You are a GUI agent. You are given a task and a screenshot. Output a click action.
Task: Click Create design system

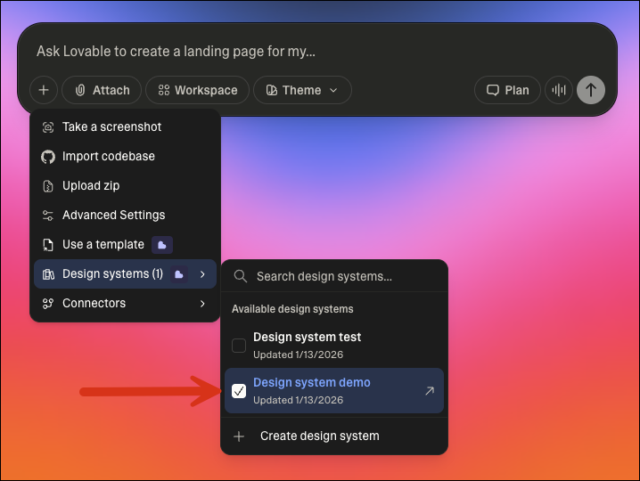pyautogui.click(x=334, y=436)
